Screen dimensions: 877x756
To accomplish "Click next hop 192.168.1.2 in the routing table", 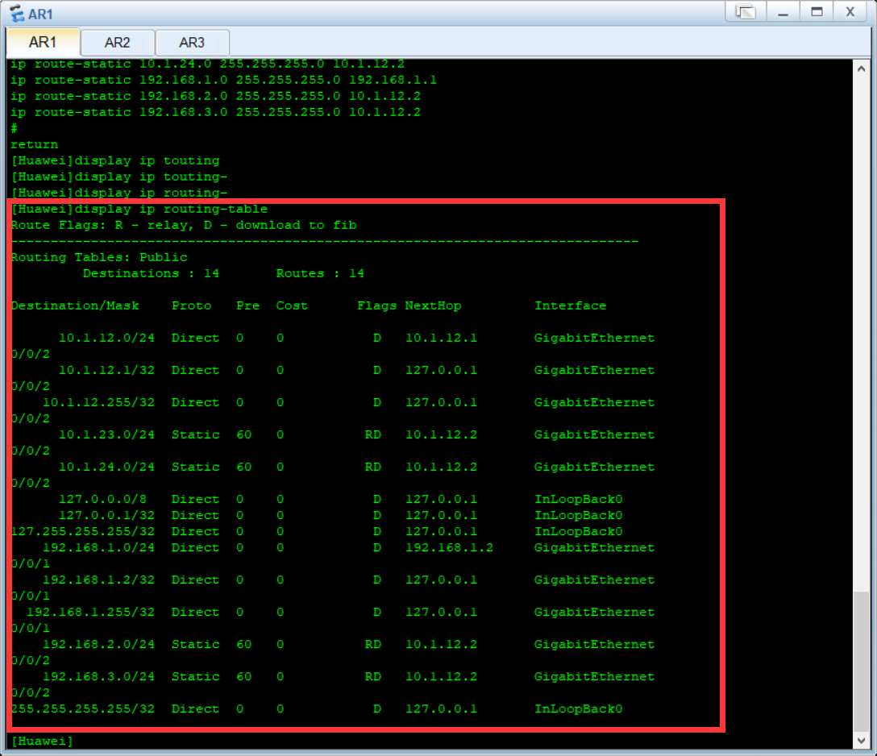I will tap(449, 547).
